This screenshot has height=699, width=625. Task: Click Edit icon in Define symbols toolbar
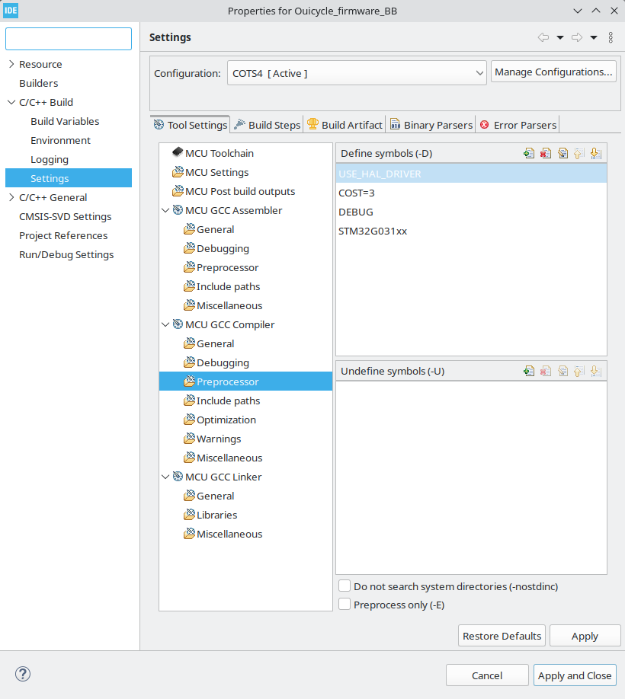[562, 153]
